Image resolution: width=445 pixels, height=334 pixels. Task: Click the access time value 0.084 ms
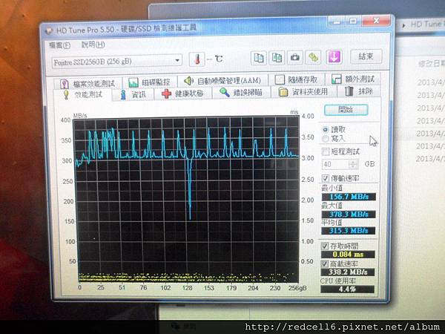pyautogui.click(x=348, y=254)
